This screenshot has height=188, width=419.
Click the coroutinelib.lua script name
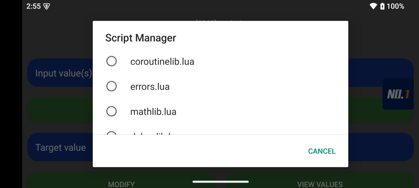pyautogui.click(x=162, y=62)
